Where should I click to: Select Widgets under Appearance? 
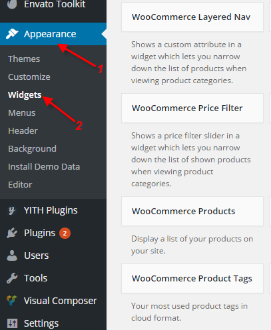tap(25, 95)
